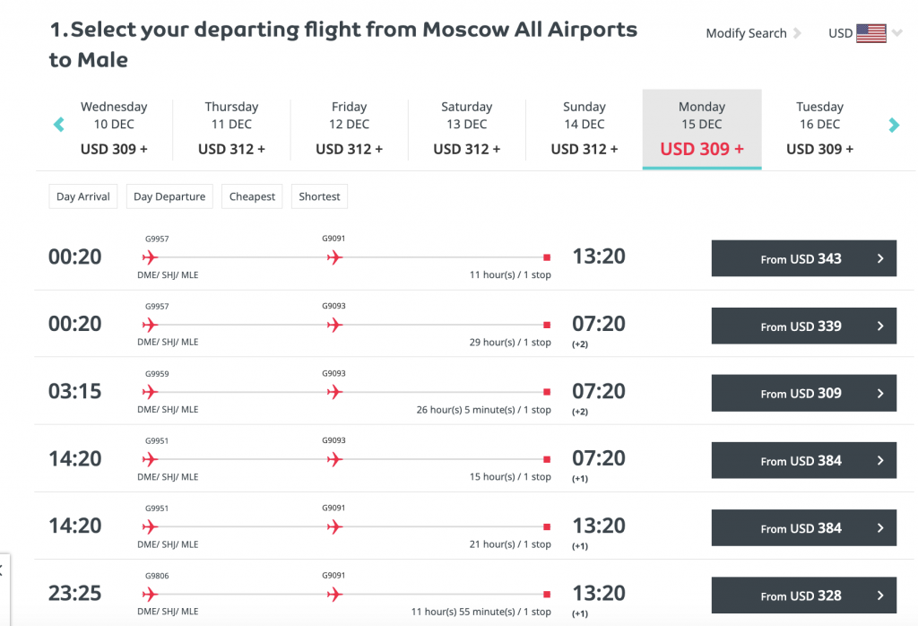Expand fare options From USD 343

point(804,258)
